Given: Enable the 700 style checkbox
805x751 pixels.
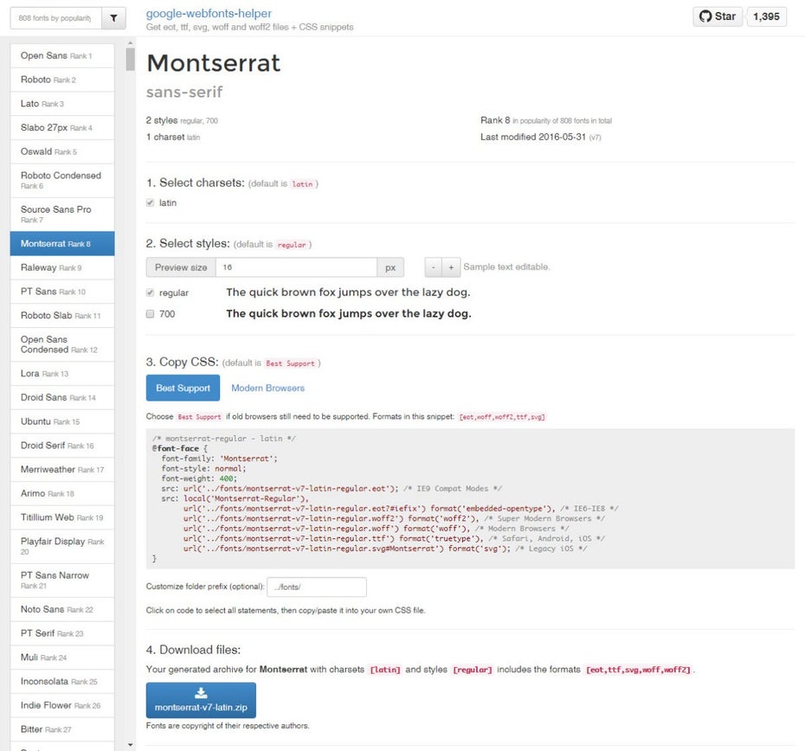Looking at the screenshot, I should pyautogui.click(x=150, y=314).
